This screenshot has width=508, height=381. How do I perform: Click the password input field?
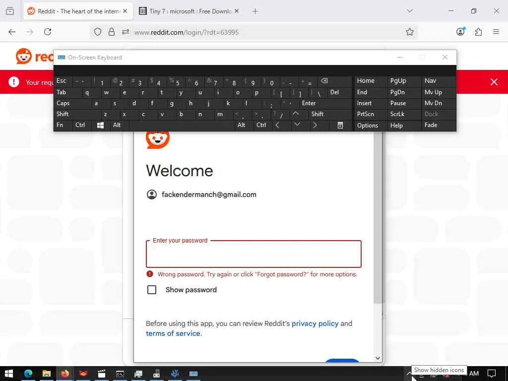[x=254, y=254]
